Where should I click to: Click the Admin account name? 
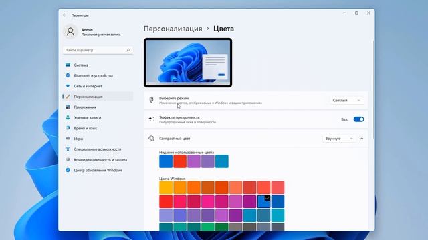[87, 29]
